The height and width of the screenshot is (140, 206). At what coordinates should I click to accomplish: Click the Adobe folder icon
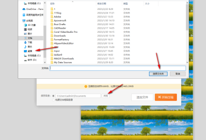coord(52,17)
